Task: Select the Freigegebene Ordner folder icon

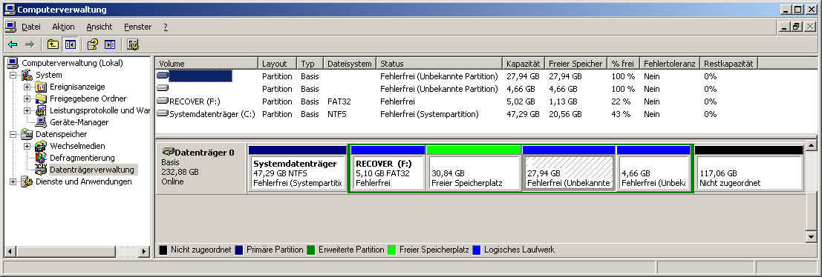Action: 41,99
